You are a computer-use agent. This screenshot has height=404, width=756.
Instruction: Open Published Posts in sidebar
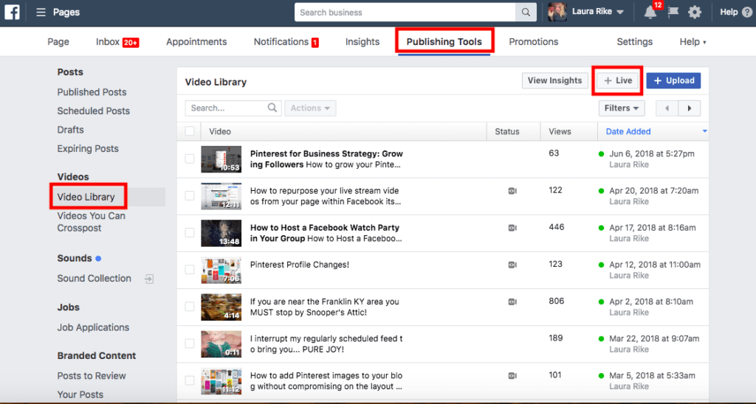point(92,92)
